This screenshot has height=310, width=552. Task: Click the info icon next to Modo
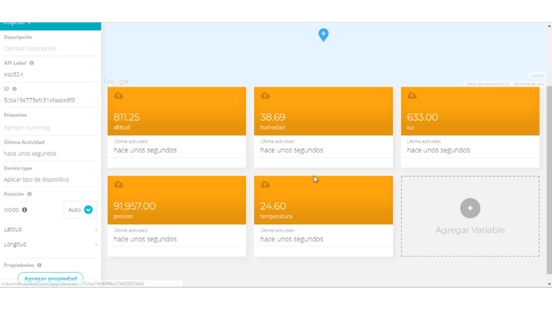click(25, 210)
